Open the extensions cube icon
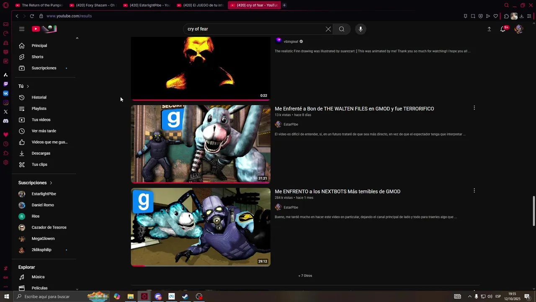The width and height of the screenshot is (536, 302). coord(506,16)
